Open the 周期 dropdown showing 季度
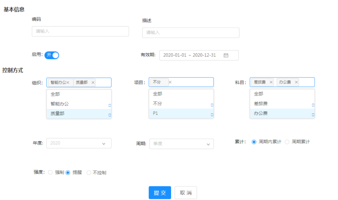The width and height of the screenshot is (338, 200). (x=182, y=144)
